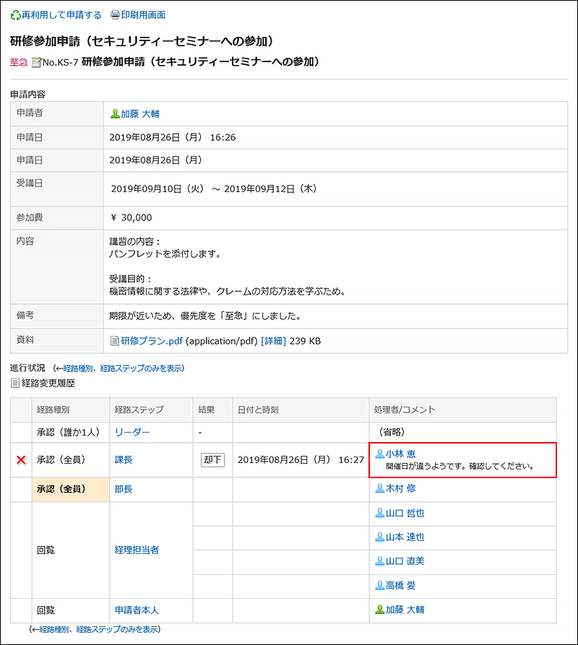Open the 研修プラン.pdf attachment
This screenshot has height=645, width=578.
(152, 341)
